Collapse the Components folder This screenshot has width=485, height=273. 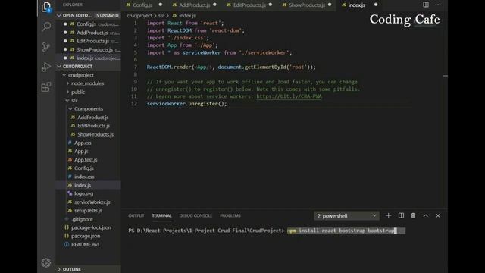point(88,109)
